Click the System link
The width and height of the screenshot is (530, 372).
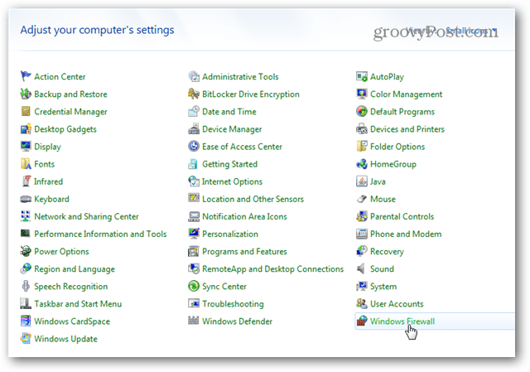(x=383, y=286)
